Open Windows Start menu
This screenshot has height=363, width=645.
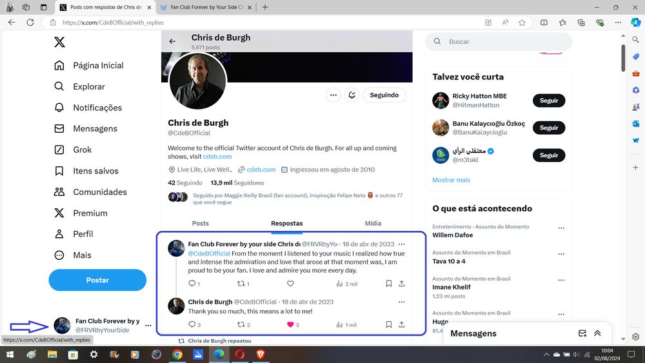(10, 355)
